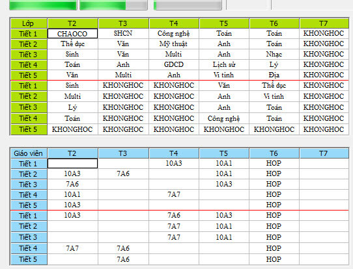This screenshot has height=269, width=353.
Task: Select the Nhạc cell under T6
Action: (x=274, y=54)
